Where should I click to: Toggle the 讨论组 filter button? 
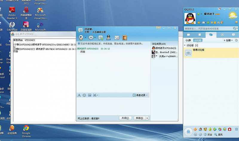[x=198, y=40]
